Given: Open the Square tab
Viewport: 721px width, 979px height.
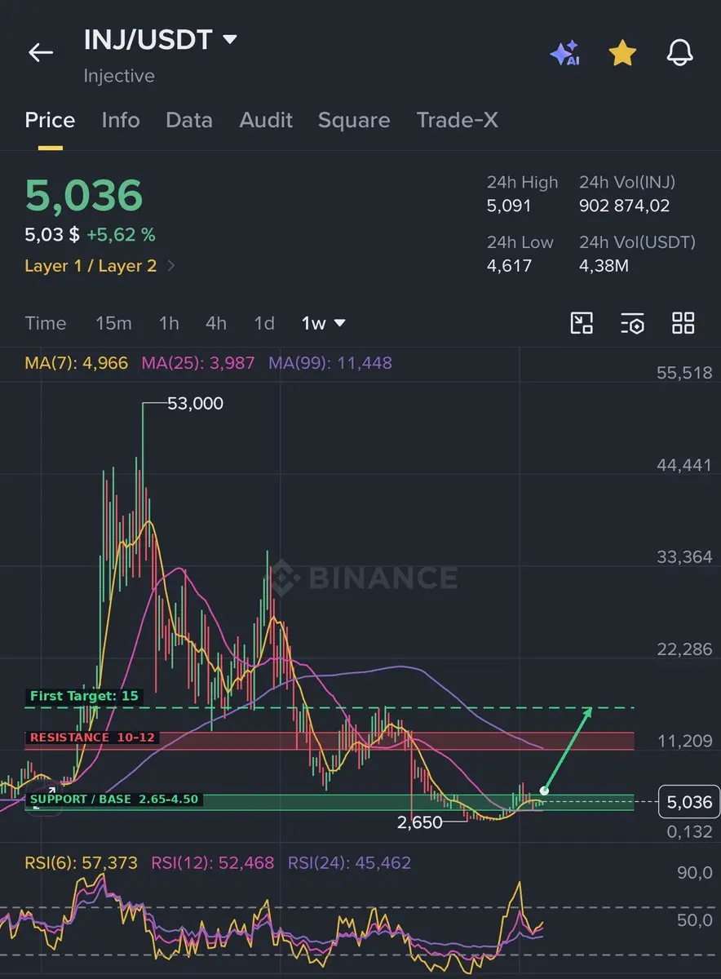Looking at the screenshot, I should pyautogui.click(x=354, y=121).
